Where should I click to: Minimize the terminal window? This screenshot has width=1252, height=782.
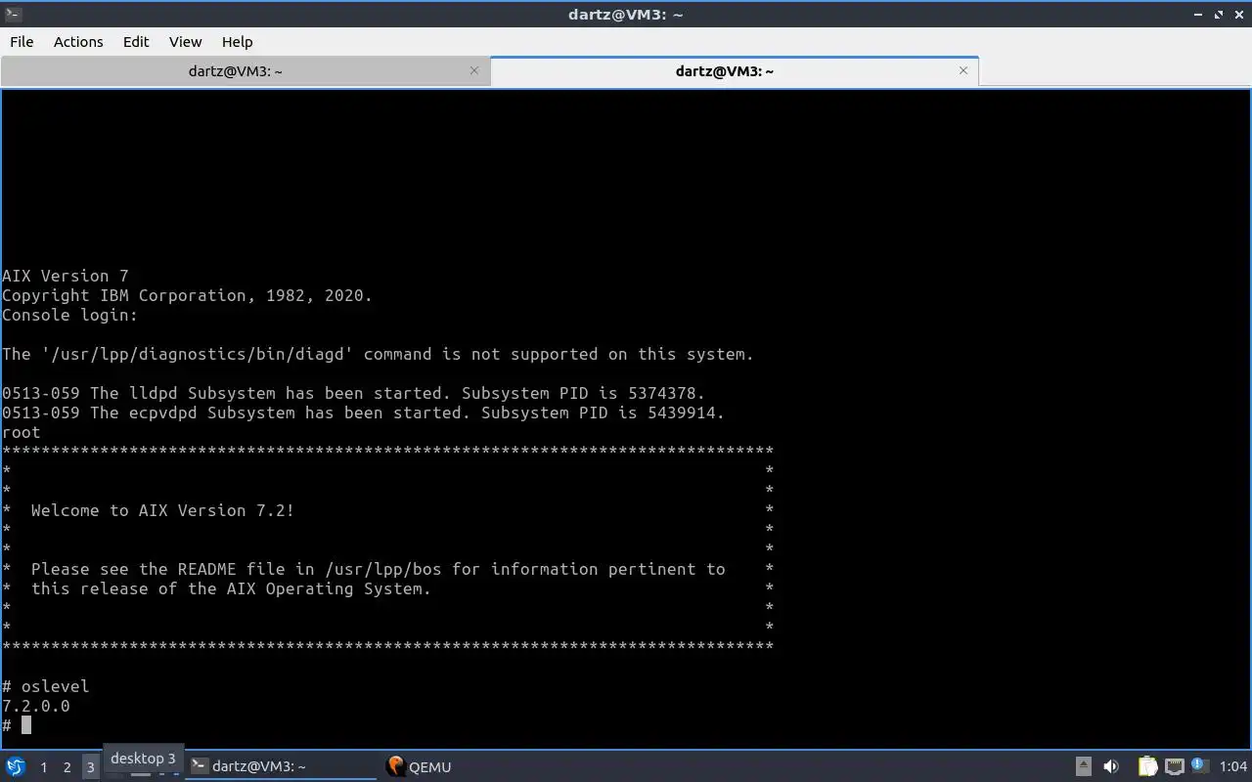click(x=1198, y=15)
